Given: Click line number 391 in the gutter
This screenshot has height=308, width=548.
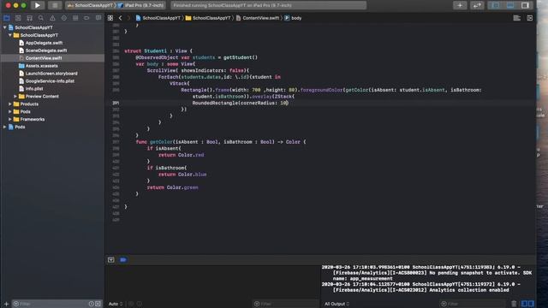Looking at the screenshot, I should 116,103.
